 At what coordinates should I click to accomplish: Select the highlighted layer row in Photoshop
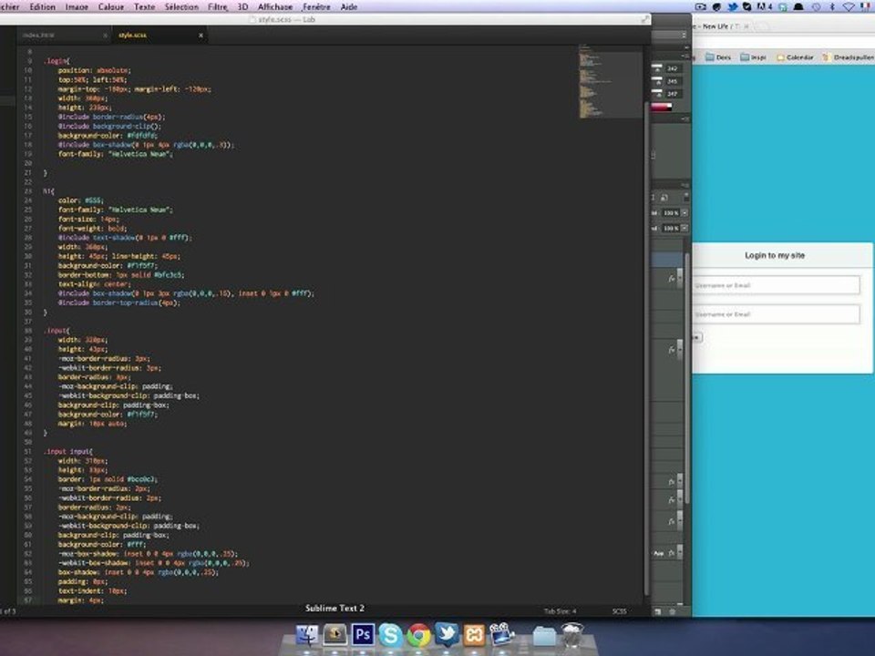(667, 260)
